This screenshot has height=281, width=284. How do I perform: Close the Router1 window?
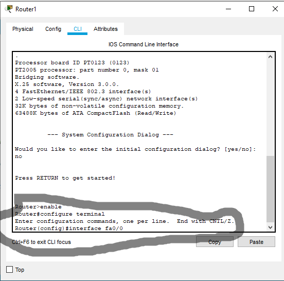tap(275, 9)
